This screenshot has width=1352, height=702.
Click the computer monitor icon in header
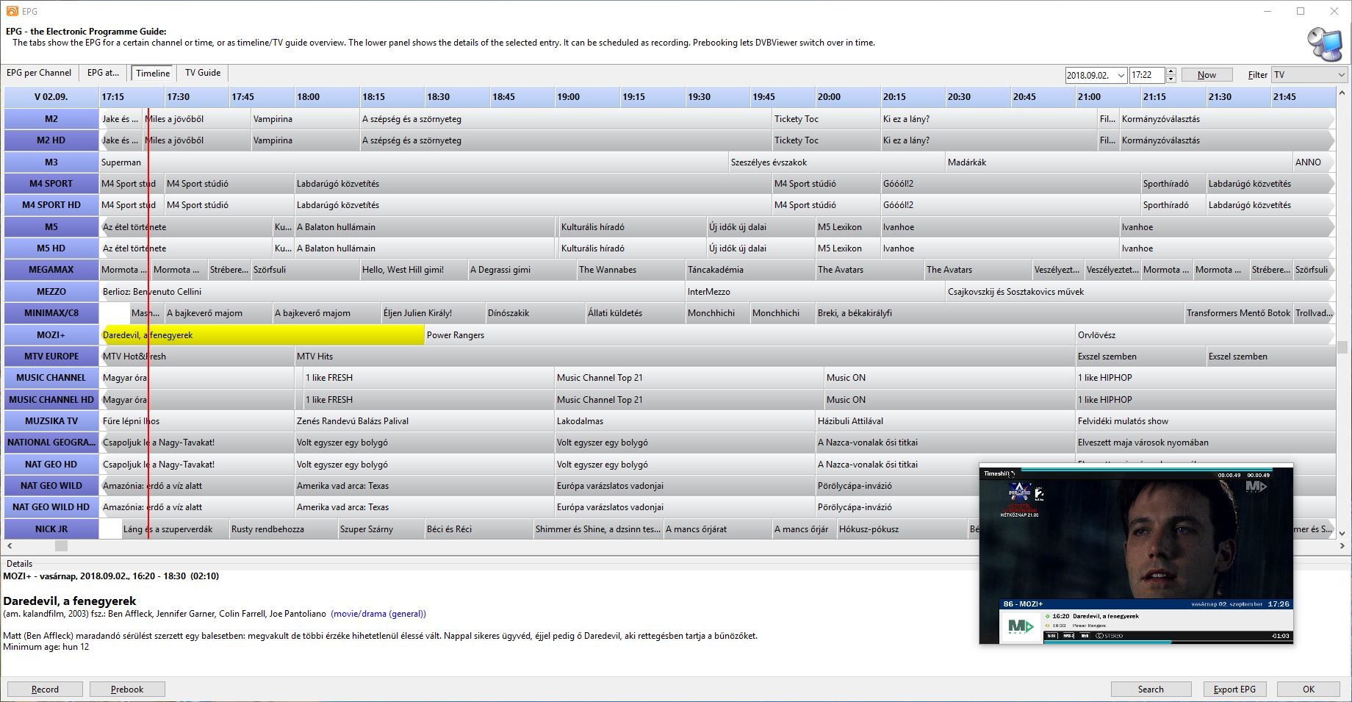(x=1325, y=44)
